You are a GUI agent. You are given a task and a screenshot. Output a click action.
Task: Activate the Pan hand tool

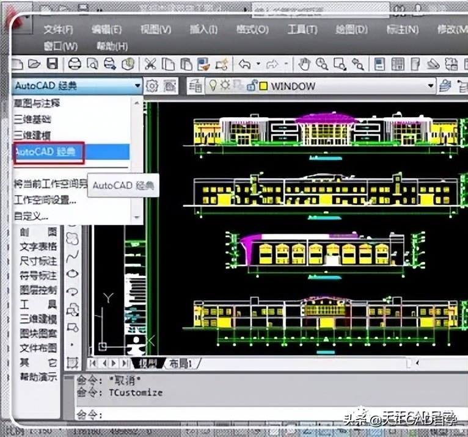tap(304, 64)
